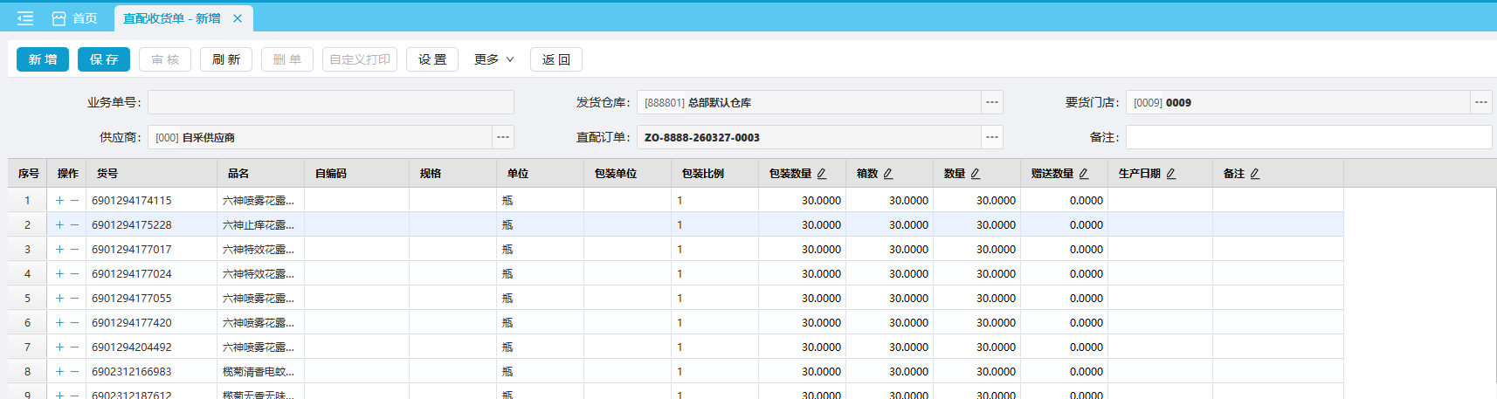
Task: Expand the 更多 dropdown menu
Action: pos(493,59)
